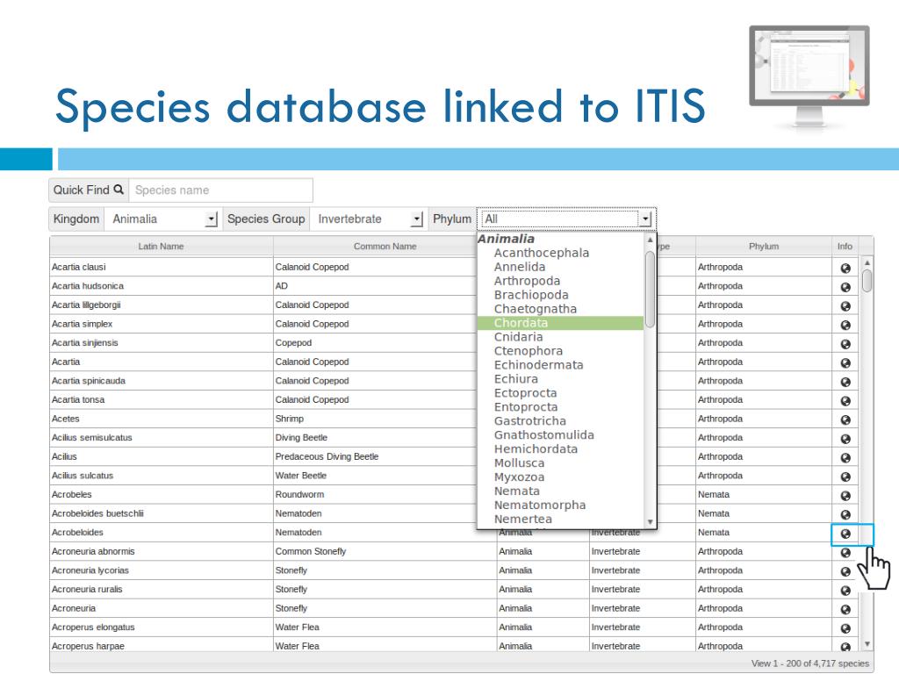This screenshot has height=674, width=899.
Task: Open info globe for Acilius sulcatus
Action: click(x=845, y=477)
